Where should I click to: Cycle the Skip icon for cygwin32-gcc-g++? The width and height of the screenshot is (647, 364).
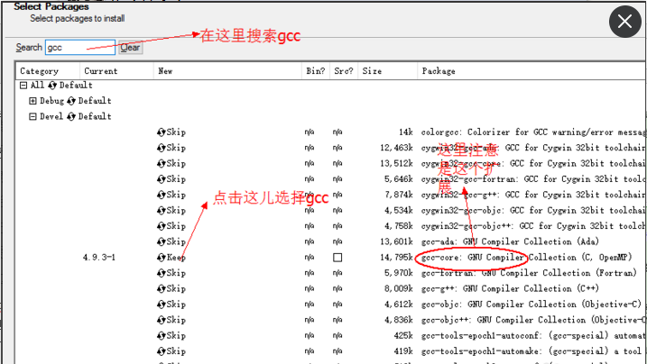click(161, 195)
